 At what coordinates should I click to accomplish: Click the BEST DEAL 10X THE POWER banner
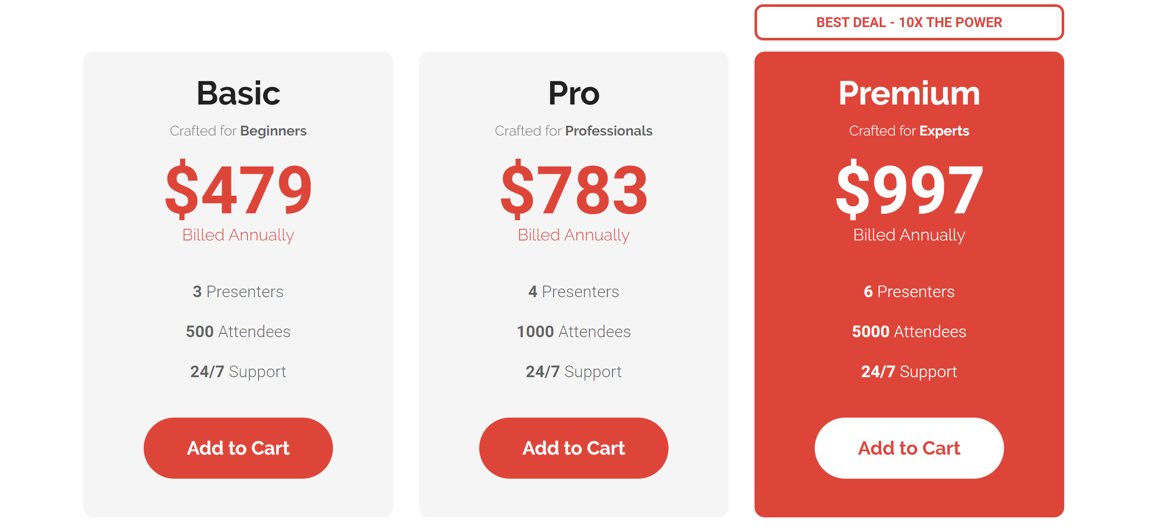[909, 22]
